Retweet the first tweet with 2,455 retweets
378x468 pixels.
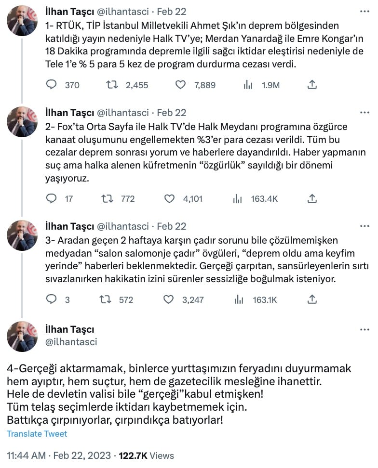(112, 85)
